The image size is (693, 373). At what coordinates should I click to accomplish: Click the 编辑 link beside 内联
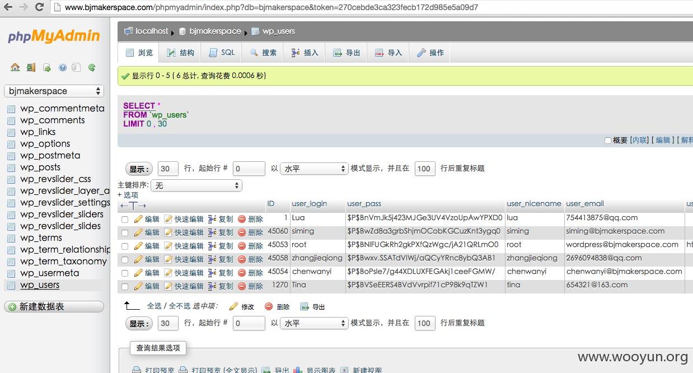663,141
